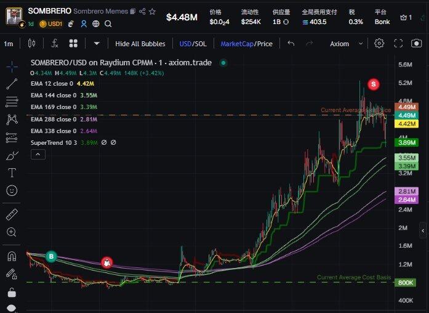
Task: Favorite SOMBRERO with the star icon
Action: (152, 11)
